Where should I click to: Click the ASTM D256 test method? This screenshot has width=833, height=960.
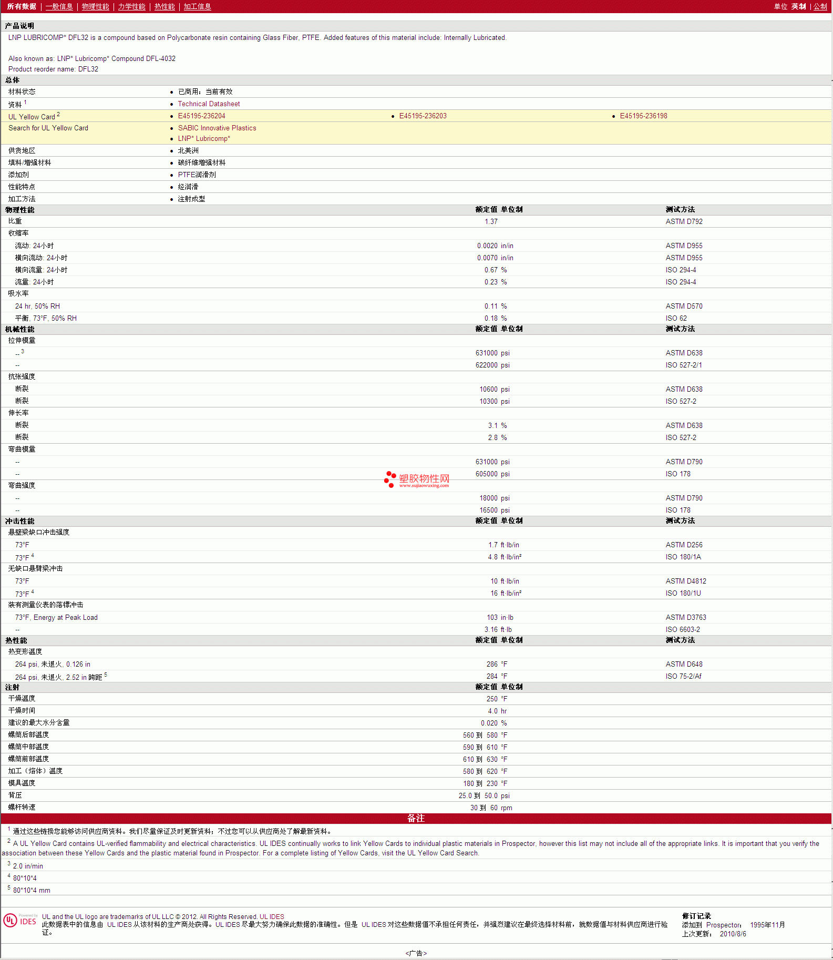684,545
